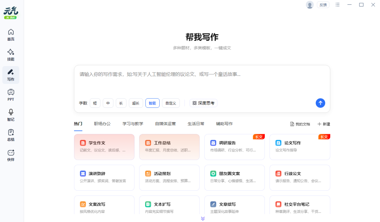Click the blue send arrow button
The height and width of the screenshot is (222, 380).
320,103
